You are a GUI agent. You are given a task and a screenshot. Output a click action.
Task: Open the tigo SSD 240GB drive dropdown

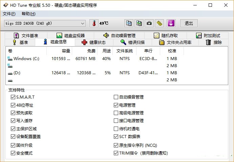point(45,23)
